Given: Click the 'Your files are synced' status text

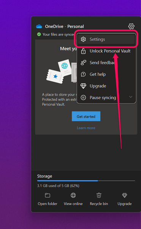Looking at the screenshot, I should (59, 34).
